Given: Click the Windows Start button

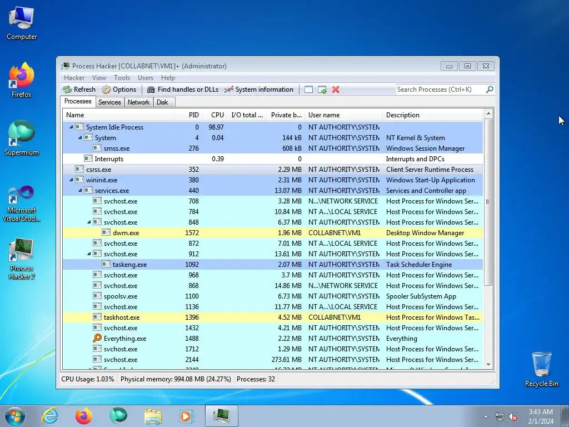Looking at the screenshot, I should tap(15, 416).
